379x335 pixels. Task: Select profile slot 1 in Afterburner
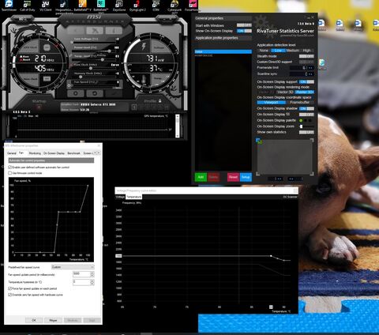tap(134, 107)
